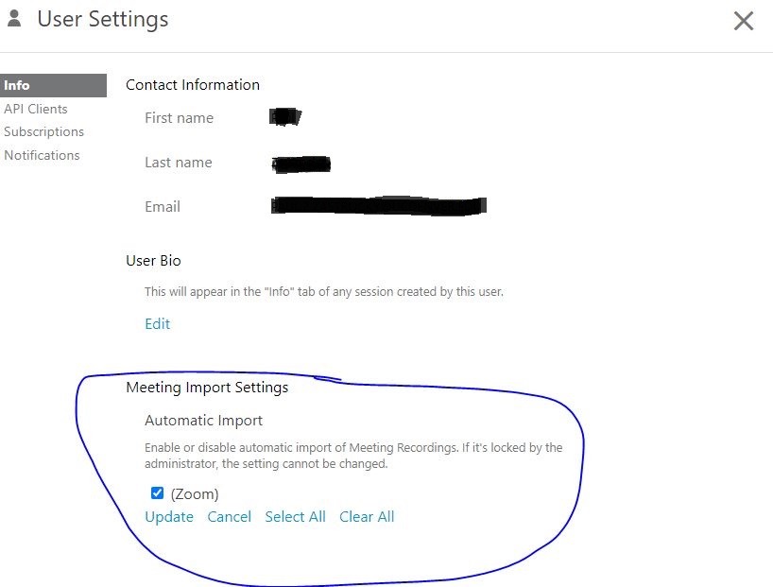Click Clear All for automatic import

[367, 516]
